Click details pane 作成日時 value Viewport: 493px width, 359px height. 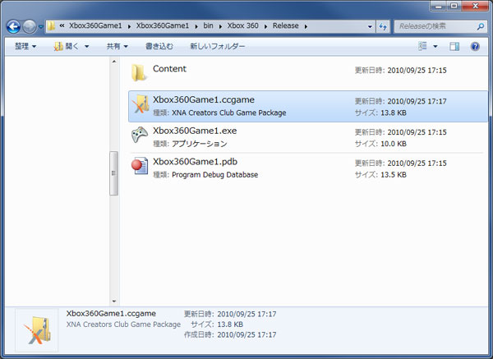point(246,335)
